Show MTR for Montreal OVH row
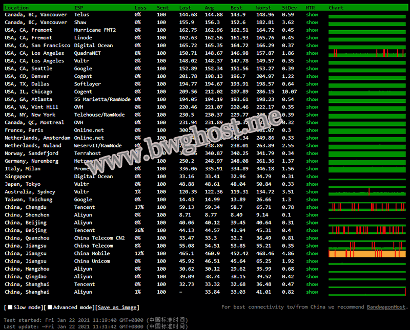Screen dimensions: 410x330 (x=312, y=123)
